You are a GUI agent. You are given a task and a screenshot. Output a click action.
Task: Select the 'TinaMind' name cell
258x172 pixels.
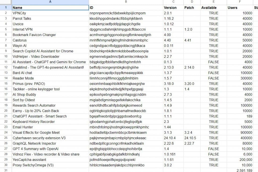[50, 67]
